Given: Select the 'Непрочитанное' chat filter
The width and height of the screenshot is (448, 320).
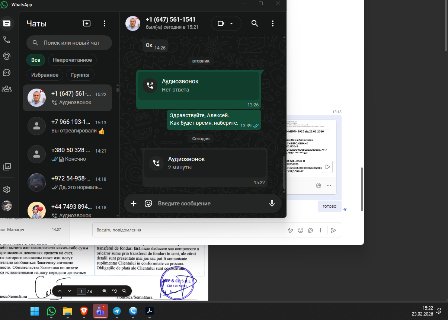Looking at the screenshot, I should point(72,60).
